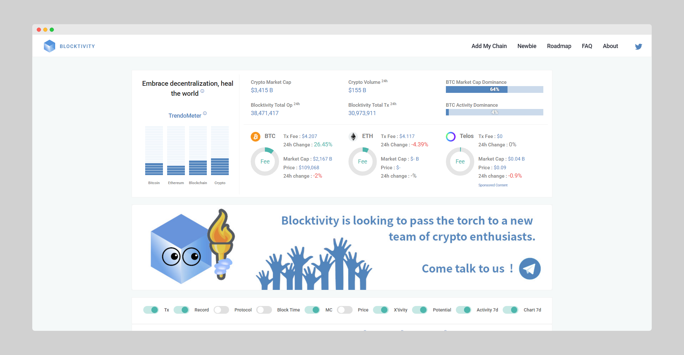Viewport: 684px width, 355px height.
Task: Click BTC Price $109,068
Action: (309, 168)
